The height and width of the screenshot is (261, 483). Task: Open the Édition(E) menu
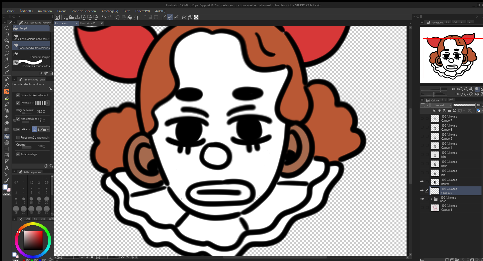pyautogui.click(x=26, y=11)
